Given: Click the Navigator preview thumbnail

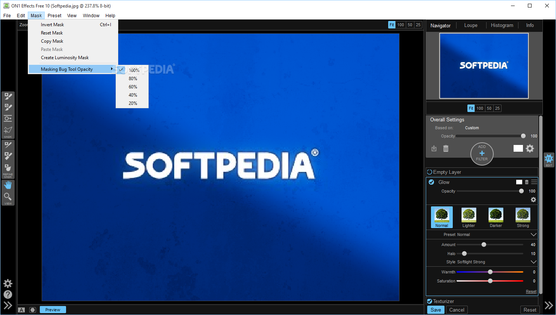Looking at the screenshot, I should pos(484,66).
